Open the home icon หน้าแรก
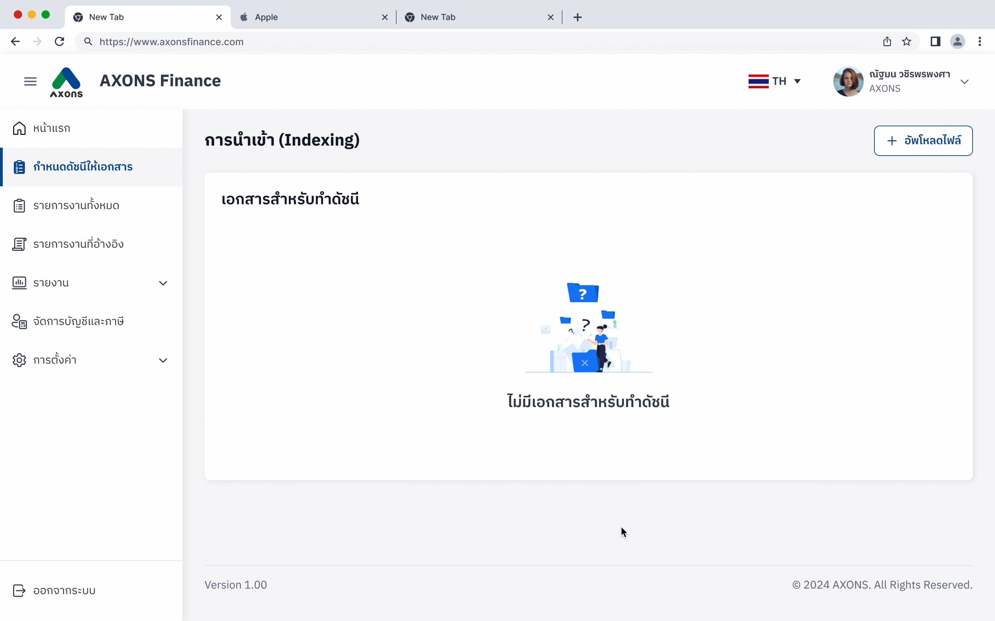This screenshot has width=995, height=621. (19, 128)
